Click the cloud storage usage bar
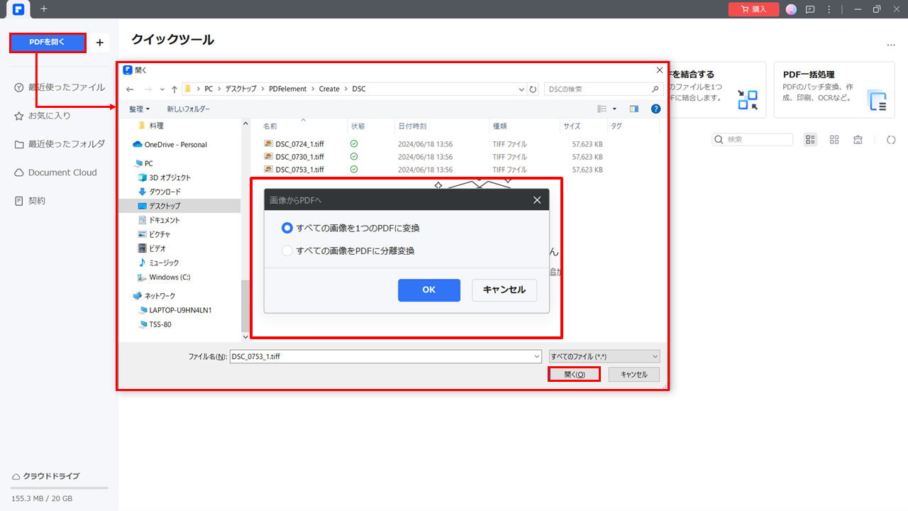The image size is (908, 511). (x=60, y=488)
